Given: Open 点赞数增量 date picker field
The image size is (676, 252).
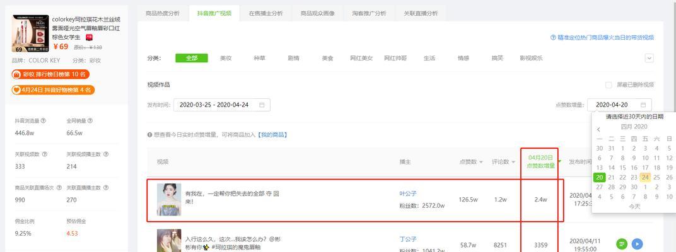Looking at the screenshot, I should pos(619,105).
